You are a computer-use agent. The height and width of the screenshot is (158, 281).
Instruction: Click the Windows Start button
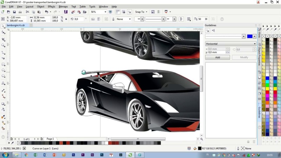[5, 155]
